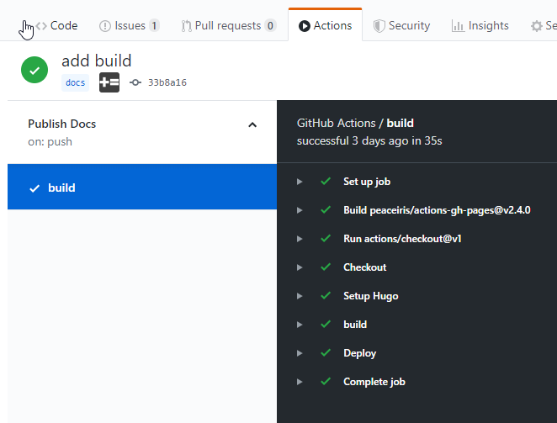The height and width of the screenshot is (423, 557).
Task: Switch to the Issues tab
Action: [129, 25]
